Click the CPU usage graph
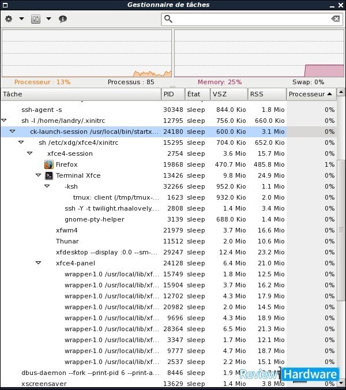346x390 pixels. coord(86,53)
